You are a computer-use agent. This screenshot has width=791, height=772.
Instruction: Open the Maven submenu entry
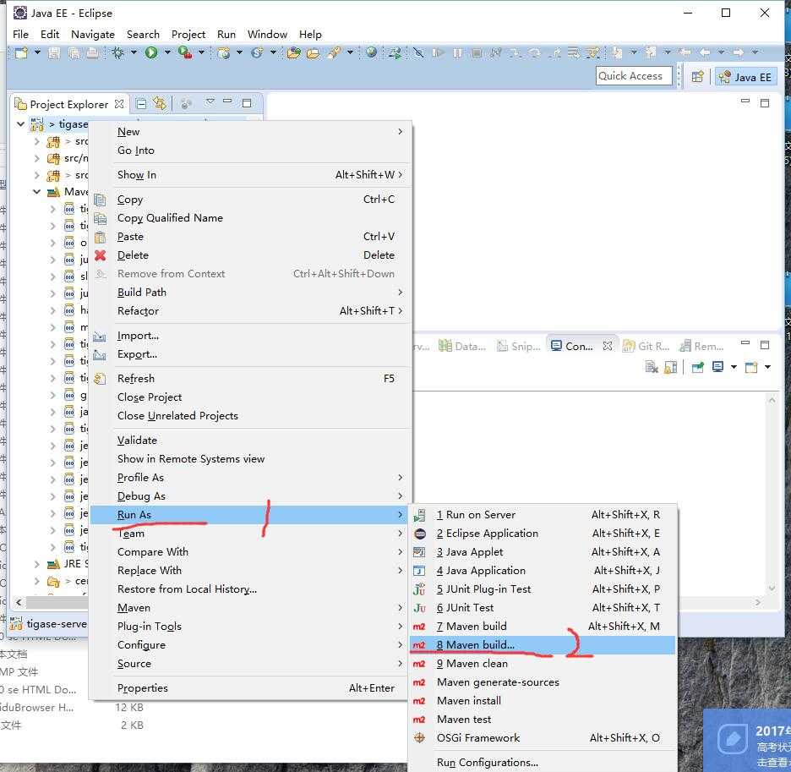tap(249, 608)
